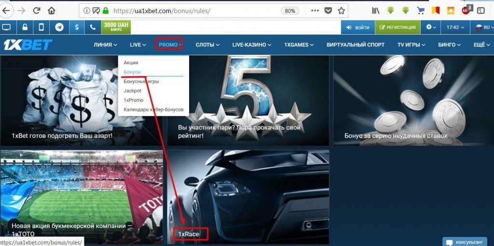Click the unlocked padlock icon in site toolbar
The width and height of the screenshot is (494, 246).
(25, 27)
